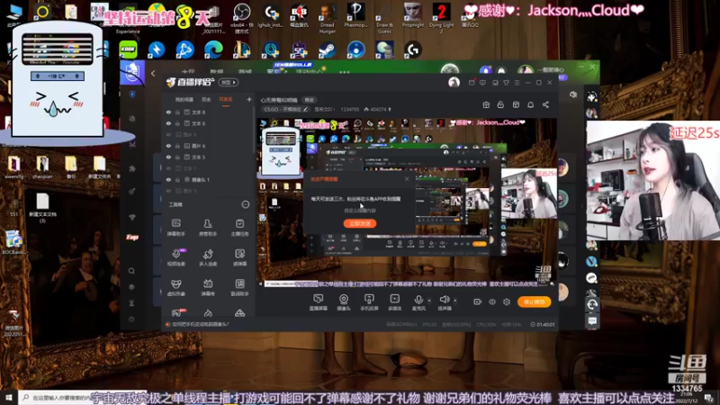Image resolution: width=720 pixels, height=405 pixels.
Task: Open the OBS shortcut on desktop
Action: 241,17
